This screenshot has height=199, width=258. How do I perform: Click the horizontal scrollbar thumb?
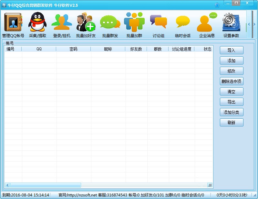(x=46, y=185)
